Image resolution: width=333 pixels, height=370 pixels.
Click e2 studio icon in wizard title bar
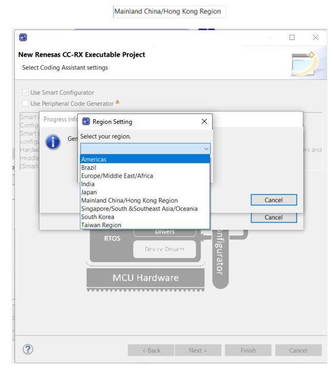click(23, 37)
